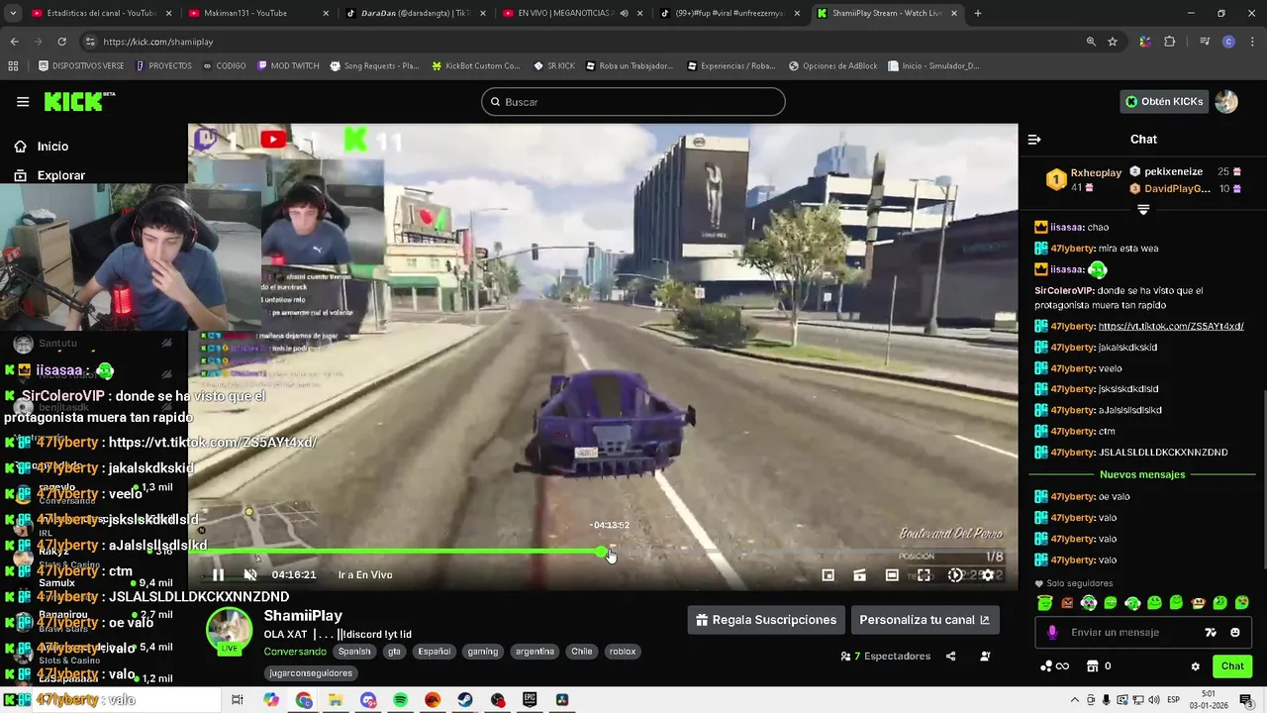
Task: Open the 'jugarconseguidores' tag
Action: (x=311, y=673)
